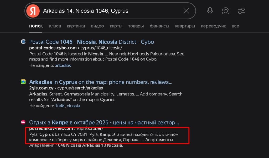
Task: Click the arkadias link under the first result
Action: [x=63, y=65]
